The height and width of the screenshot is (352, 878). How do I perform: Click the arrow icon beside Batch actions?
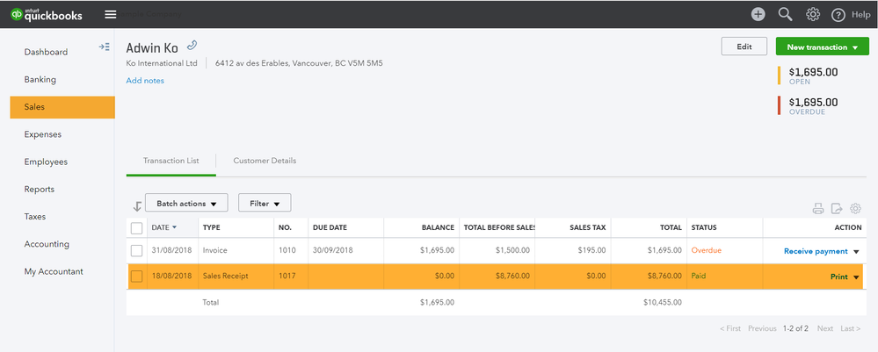click(x=136, y=206)
